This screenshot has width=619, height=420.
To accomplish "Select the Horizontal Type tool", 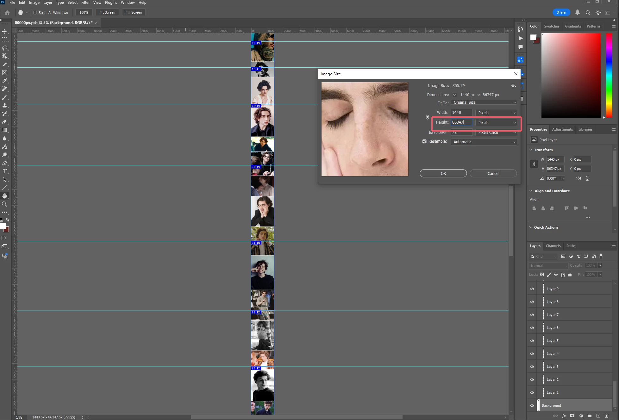I will pyautogui.click(x=5, y=171).
